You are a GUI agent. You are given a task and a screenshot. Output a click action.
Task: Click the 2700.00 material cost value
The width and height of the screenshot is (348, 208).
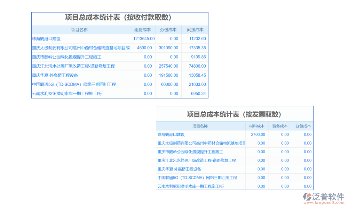(x=258, y=135)
